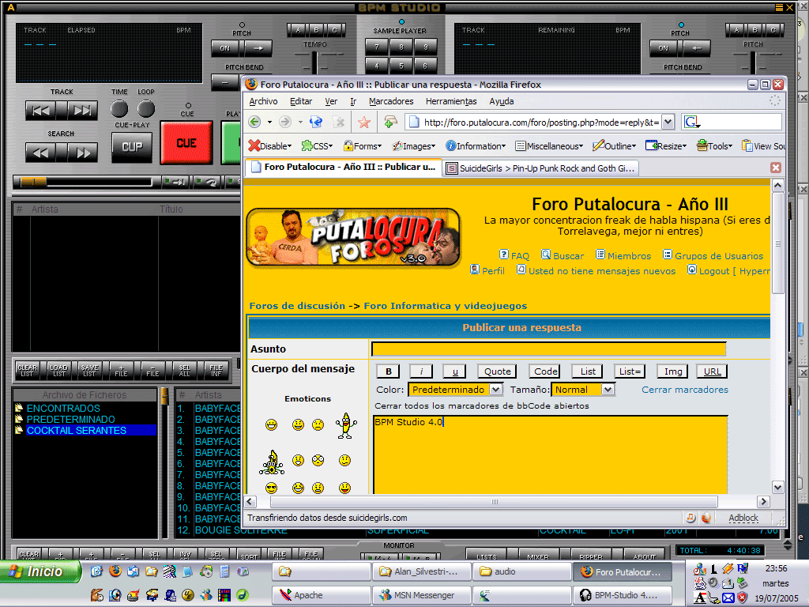Click the Adblock icon in the status bar

pyautogui.click(x=743, y=518)
